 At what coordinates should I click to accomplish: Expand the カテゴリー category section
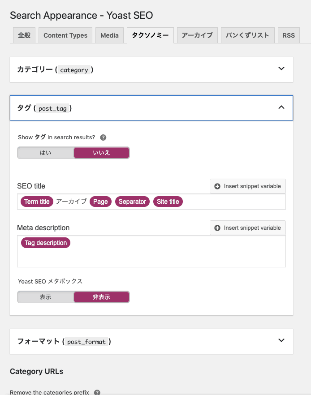point(281,69)
